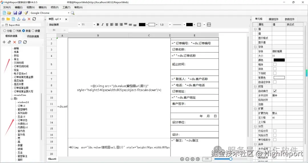Select the 列表 radio button
The height and width of the screenshot is (163, 308).
(x=14, y=31)
